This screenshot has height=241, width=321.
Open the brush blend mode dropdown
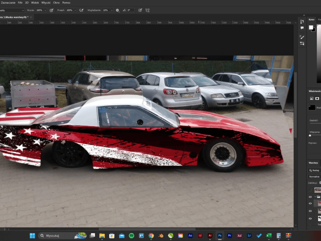12,10
